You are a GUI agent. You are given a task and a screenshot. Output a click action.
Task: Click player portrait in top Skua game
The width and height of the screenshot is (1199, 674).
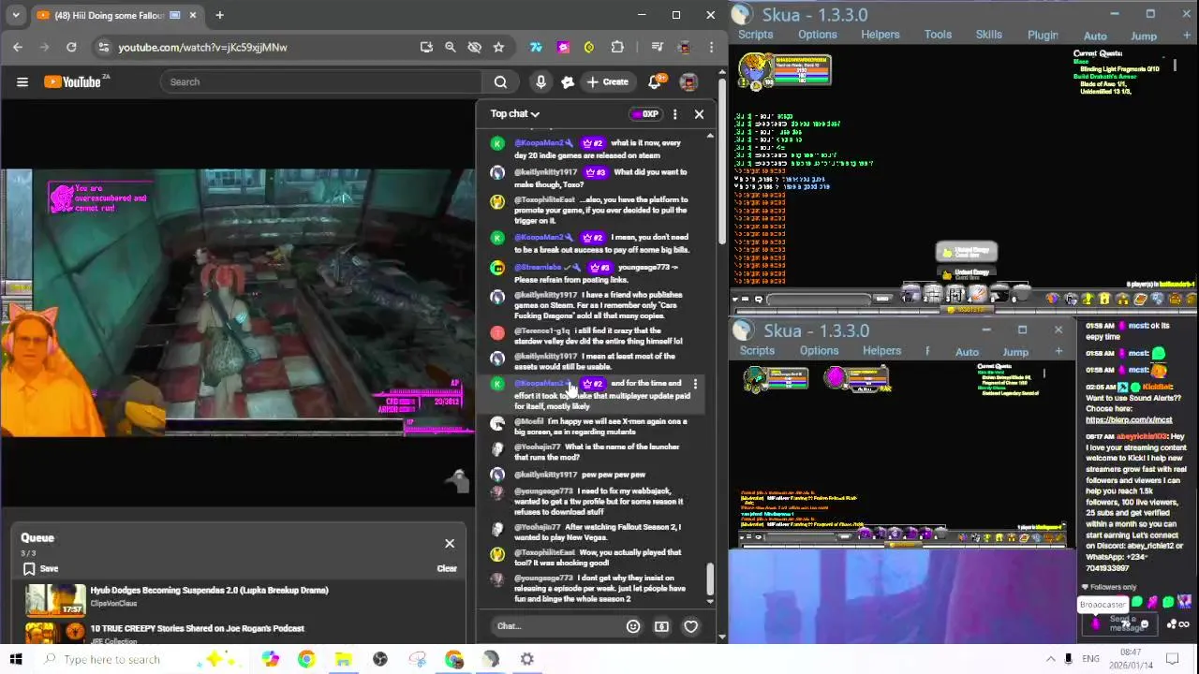[x=755, y=70]
